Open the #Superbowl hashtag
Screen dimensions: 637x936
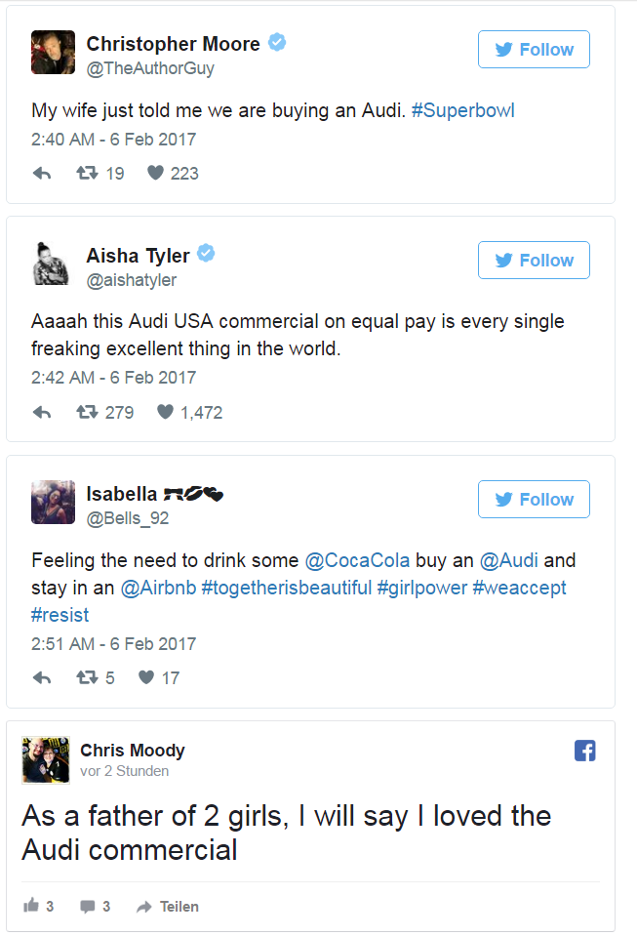click(462, 110)
